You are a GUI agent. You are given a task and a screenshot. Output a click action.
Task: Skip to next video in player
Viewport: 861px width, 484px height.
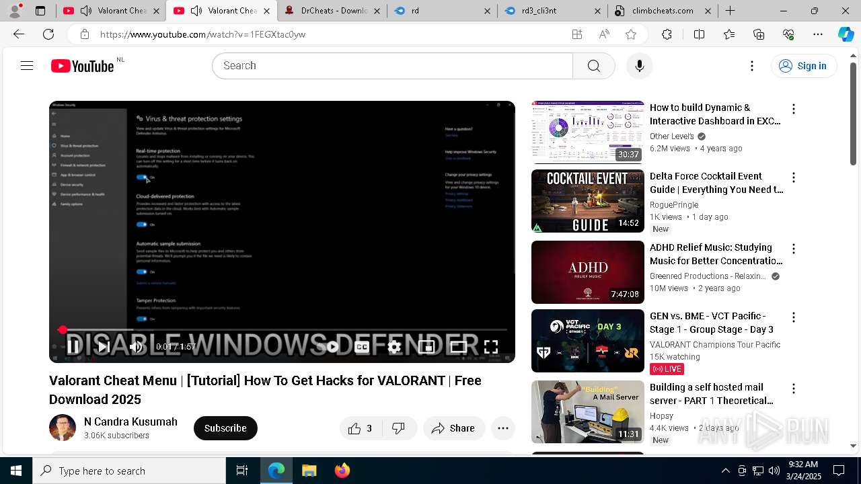click(x=104, y=347)
